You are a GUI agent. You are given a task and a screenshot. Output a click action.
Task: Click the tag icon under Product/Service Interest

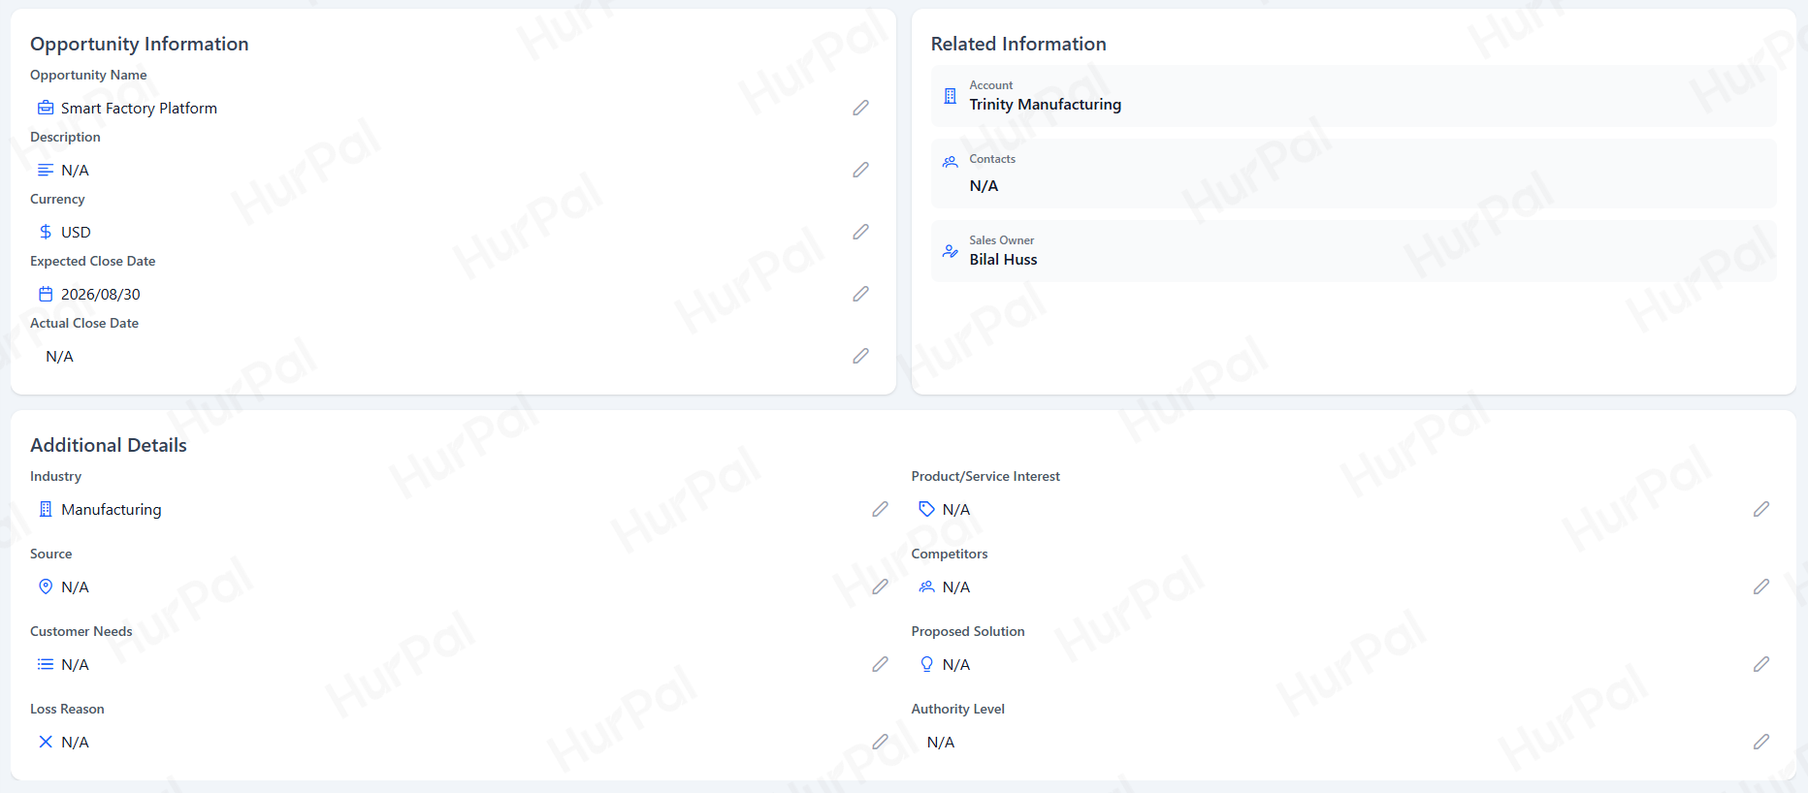coord(926,509)
